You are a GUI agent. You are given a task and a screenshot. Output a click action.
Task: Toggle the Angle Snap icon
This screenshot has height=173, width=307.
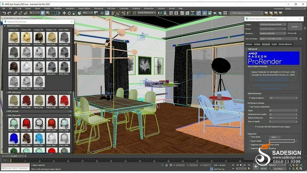tap(118, 13)
